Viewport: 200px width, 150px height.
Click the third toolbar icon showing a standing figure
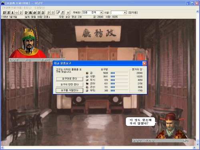point(12,12)
